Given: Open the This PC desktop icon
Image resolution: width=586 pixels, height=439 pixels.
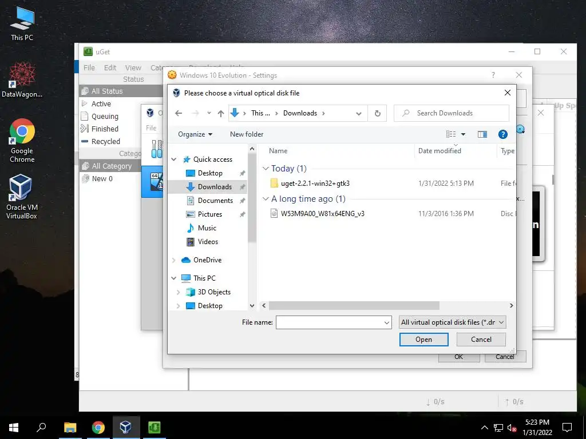Looking at the screenshot, I should pyautogui.click(x=22, y=23).
